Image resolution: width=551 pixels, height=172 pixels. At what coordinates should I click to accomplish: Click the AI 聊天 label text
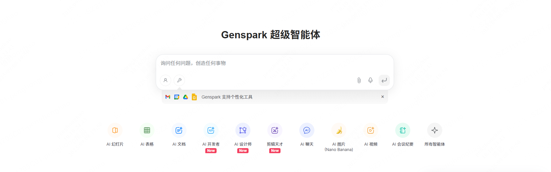pyautogui.click(x=307, y=144)
